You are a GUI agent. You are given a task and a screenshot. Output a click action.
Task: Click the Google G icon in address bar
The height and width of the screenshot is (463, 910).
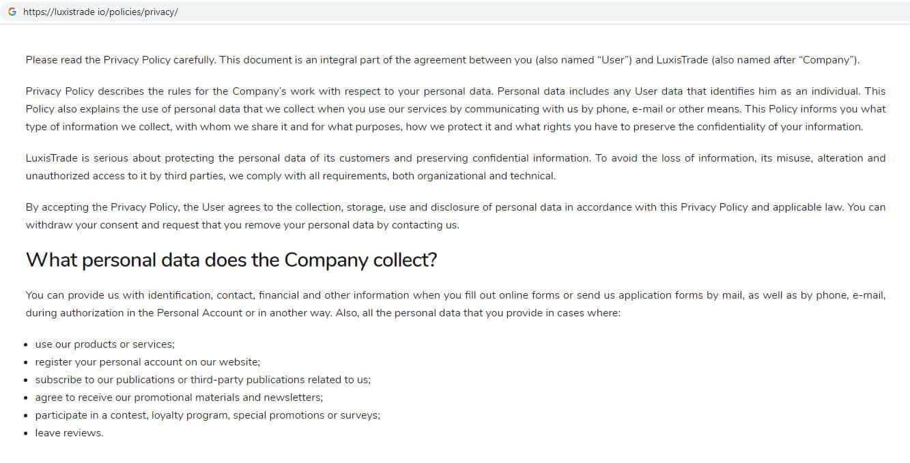click(12, 12)
